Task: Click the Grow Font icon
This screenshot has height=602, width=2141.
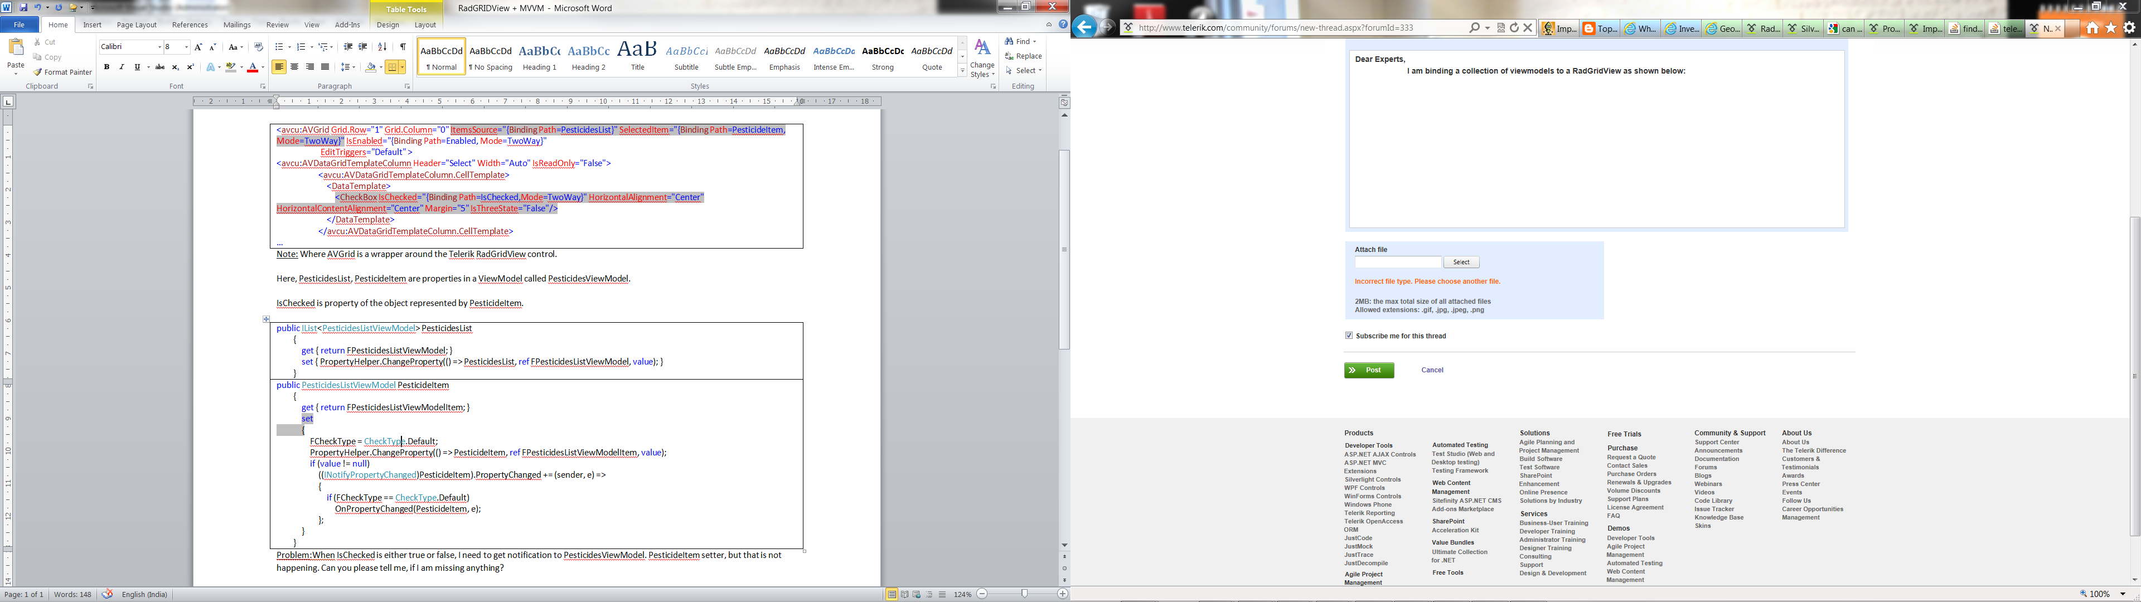Action: (x=198, y=47)
